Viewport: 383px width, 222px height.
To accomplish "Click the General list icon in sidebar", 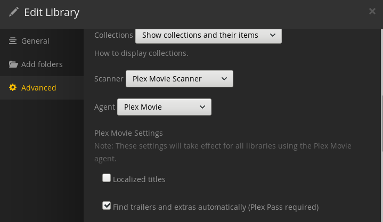I will 13,41.
